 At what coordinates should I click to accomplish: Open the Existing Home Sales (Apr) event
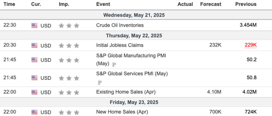[126, 92]
